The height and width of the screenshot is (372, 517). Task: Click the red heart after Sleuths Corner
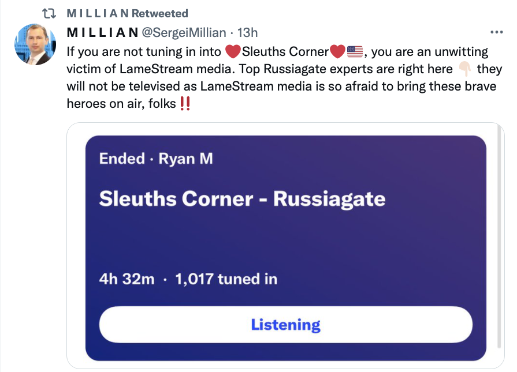click(x=337, y=52)
